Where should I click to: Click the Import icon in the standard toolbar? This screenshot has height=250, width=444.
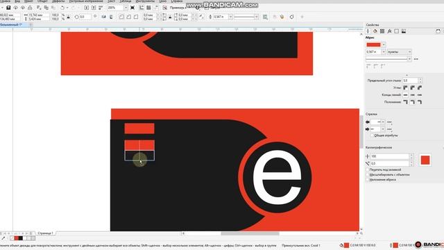click(87, 8)
